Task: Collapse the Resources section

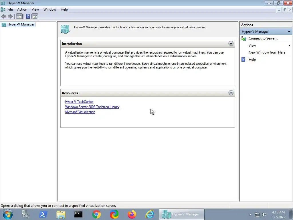Action: tap(231, 93)
